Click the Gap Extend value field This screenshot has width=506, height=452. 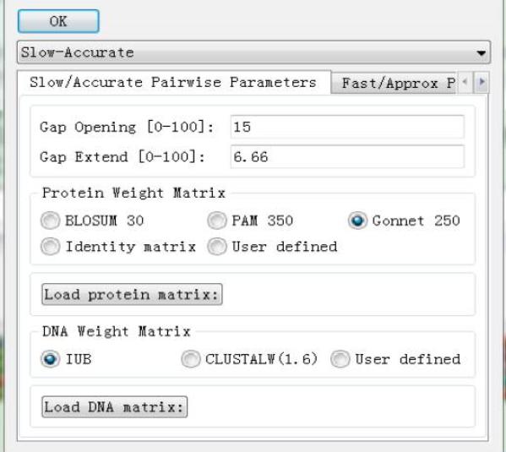pos(347,157)
